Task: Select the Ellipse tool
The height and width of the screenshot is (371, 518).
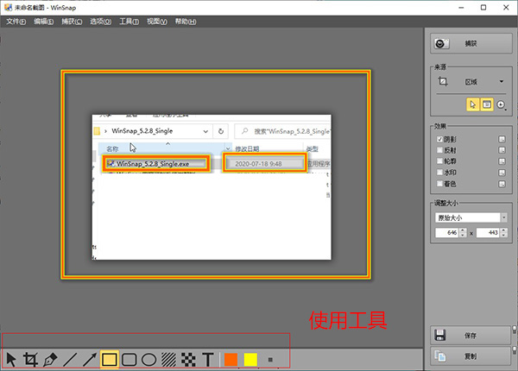Action: pyautogui.click(x=149, y=360)
